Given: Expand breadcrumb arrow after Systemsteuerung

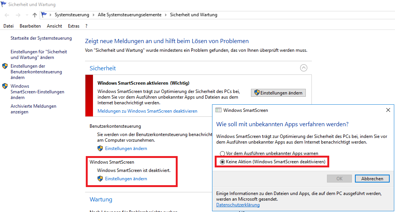Looking at the screenshot, I should [x=93, y=15].
